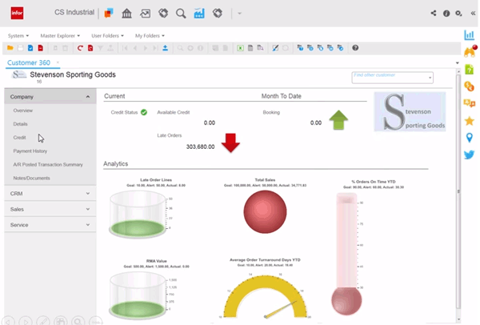Image resolution: width=480 pixels, height=325 pixels.
Task: Click the Available Credit label
Action: 174,112
